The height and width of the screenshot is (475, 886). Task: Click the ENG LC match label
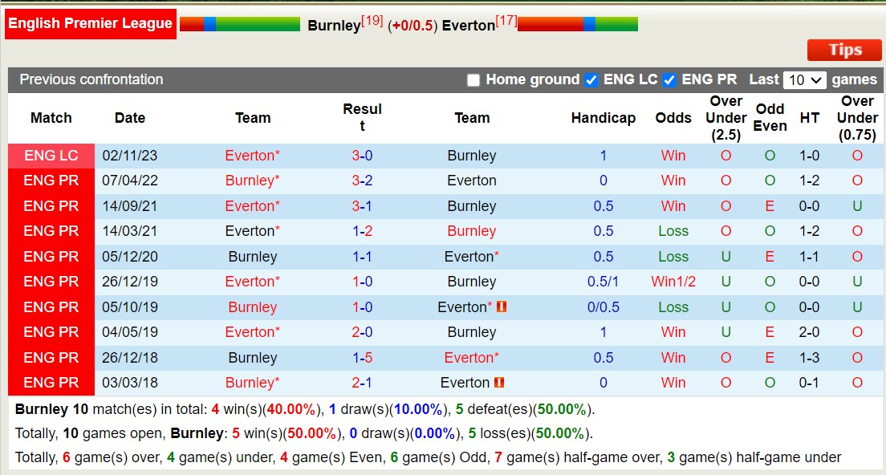pos(51,155)
